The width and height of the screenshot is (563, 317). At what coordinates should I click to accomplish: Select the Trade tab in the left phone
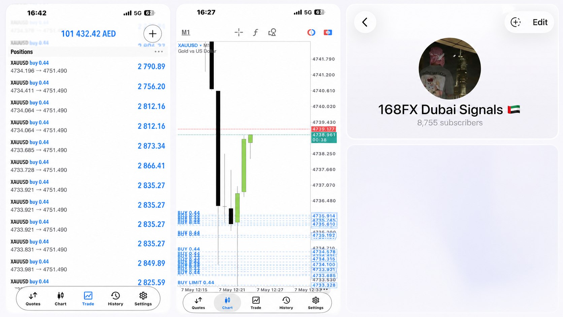(88, 299)
